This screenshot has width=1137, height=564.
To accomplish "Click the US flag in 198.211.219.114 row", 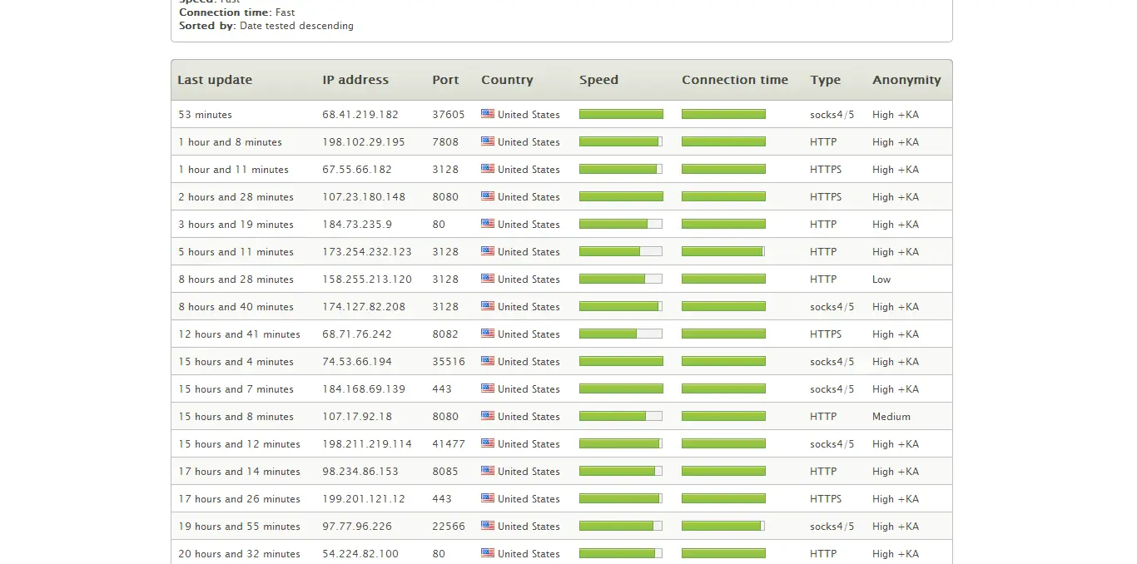I will [488, 443].
